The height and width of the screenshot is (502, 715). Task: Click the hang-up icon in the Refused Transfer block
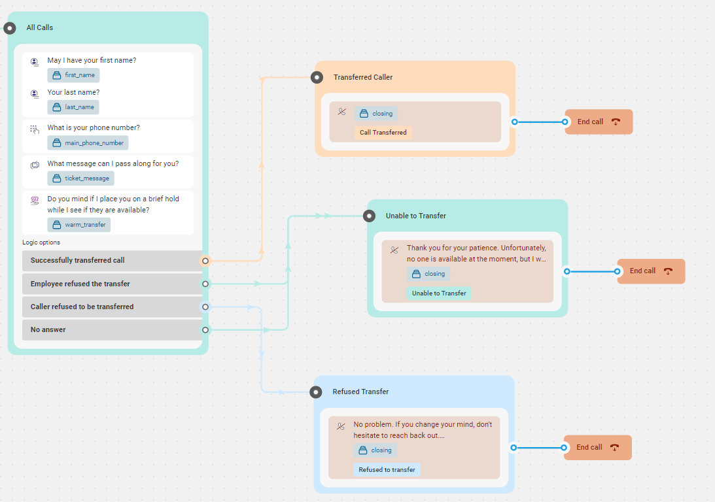pyautogui.click(x=341, y=426)
